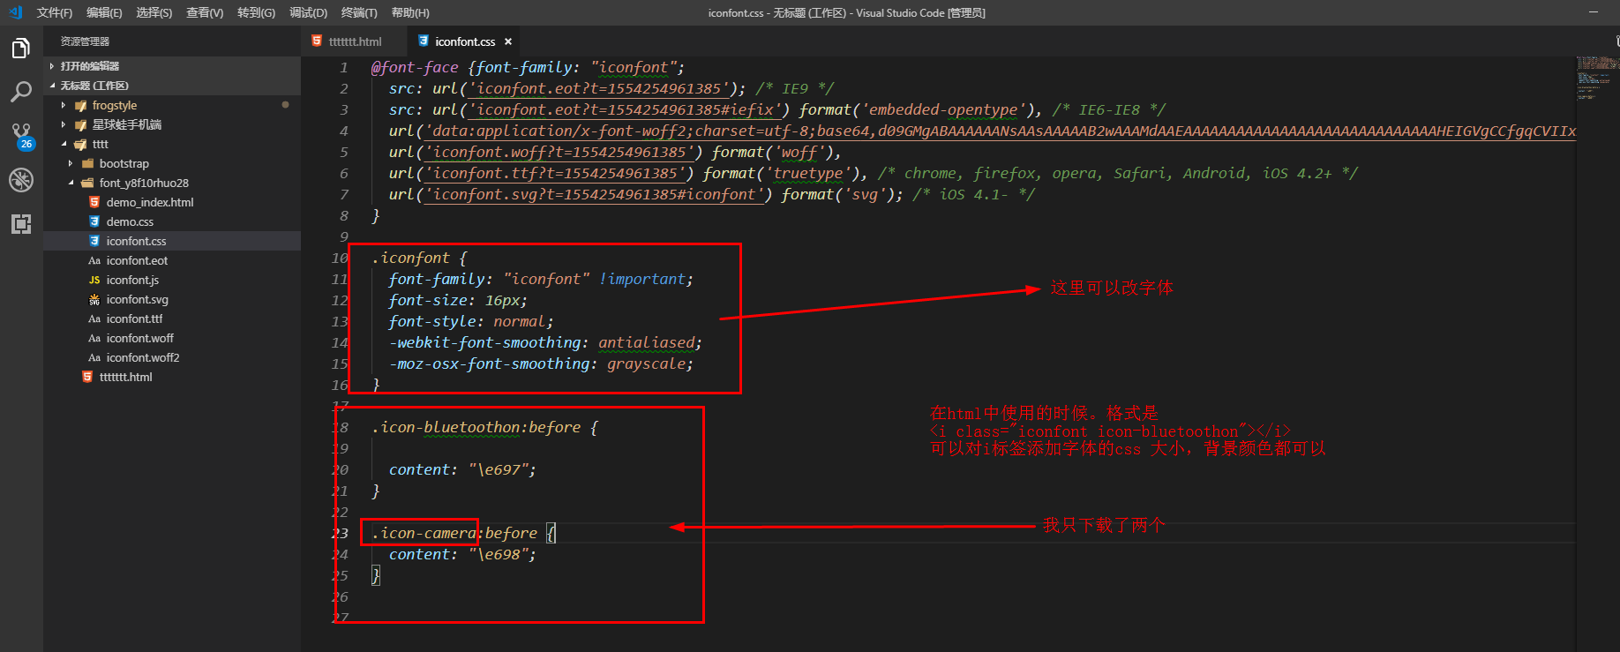Click the '.icon-bluetoothon:before' selector
Screen dimensions: 1620x652
(476, 427)
